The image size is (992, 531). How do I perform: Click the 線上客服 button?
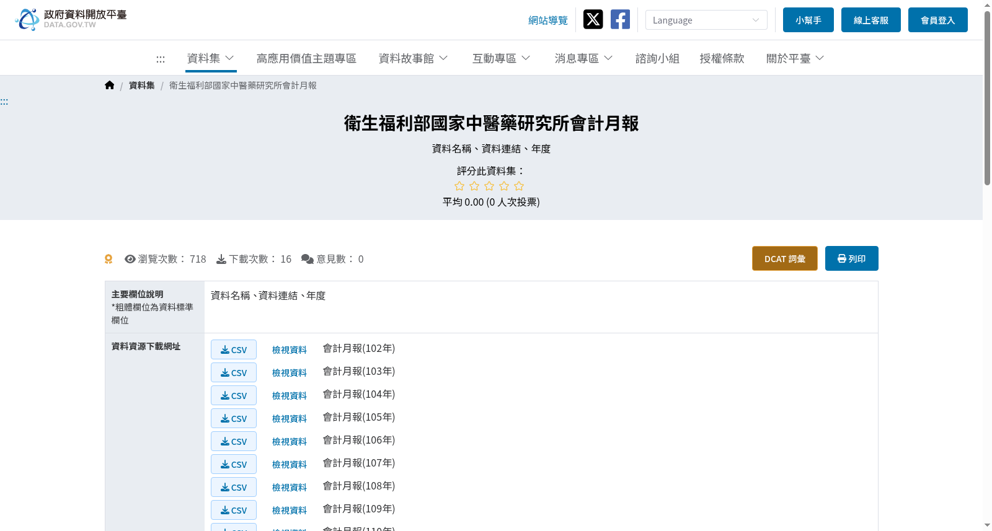871,20
